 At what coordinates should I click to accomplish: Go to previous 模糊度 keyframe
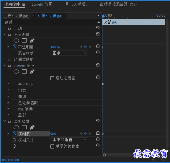pos(81,133)
